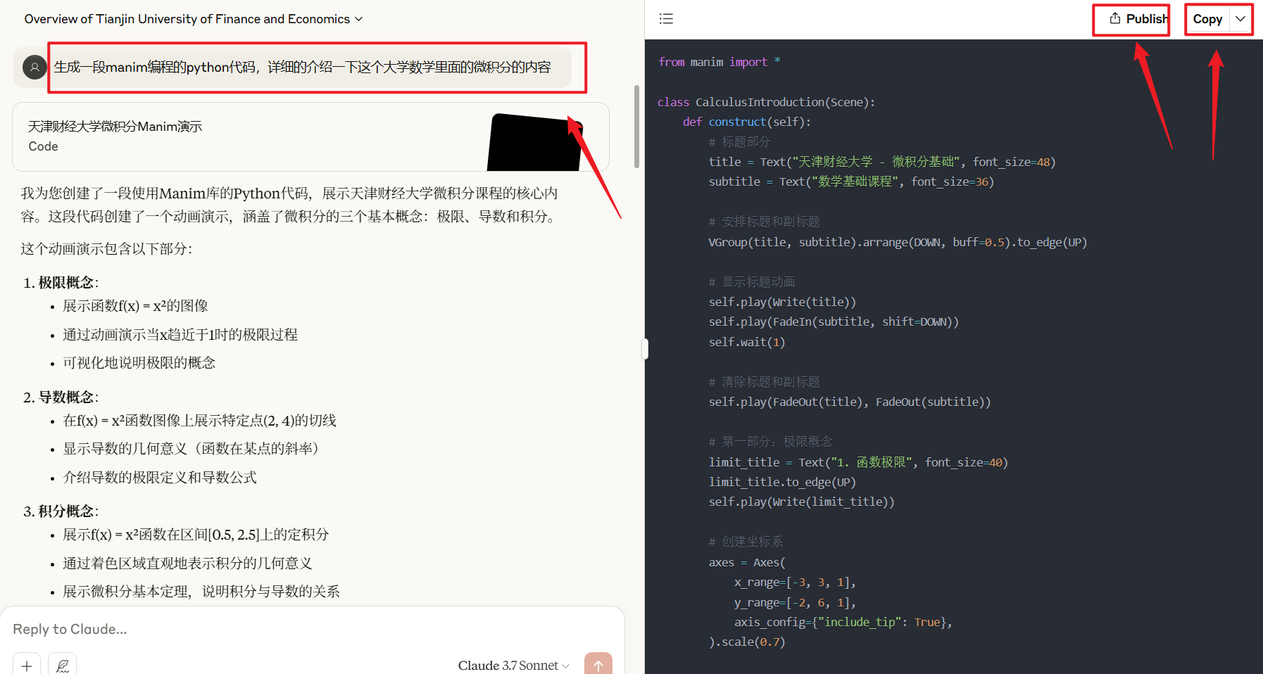
Task: Open the artifact outline list icon
Action: click(666, 19)
